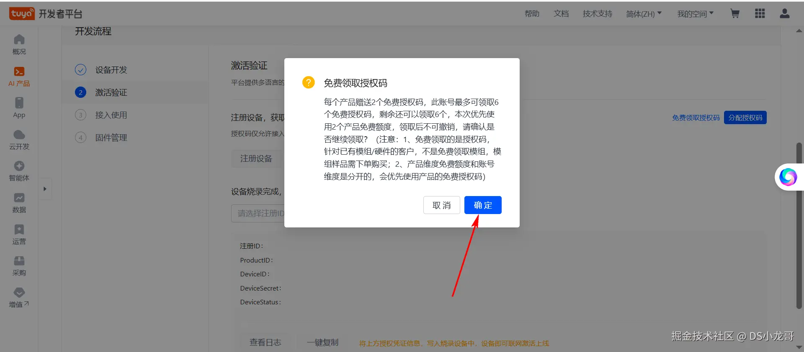
Task: Select the 接入使用 step
Action: 134,115
